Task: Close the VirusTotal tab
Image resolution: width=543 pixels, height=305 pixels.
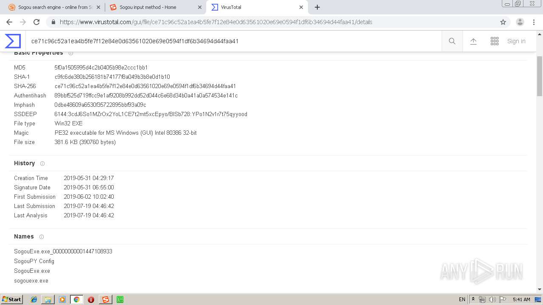Action: tap(301, 7)
